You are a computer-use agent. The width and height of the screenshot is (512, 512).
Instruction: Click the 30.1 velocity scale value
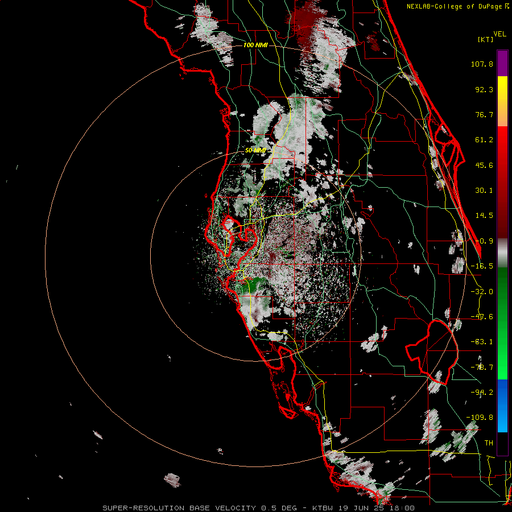point(484,191)
